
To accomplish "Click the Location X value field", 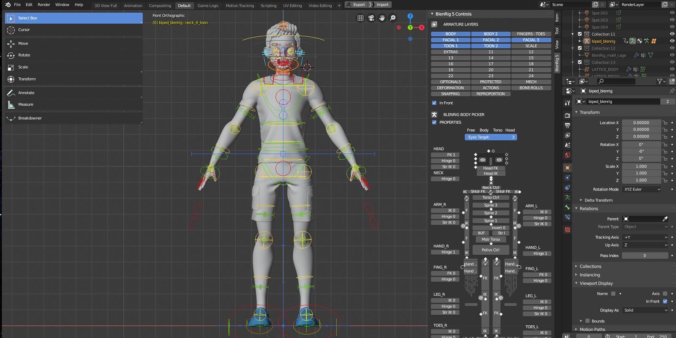I will (641, 123).
